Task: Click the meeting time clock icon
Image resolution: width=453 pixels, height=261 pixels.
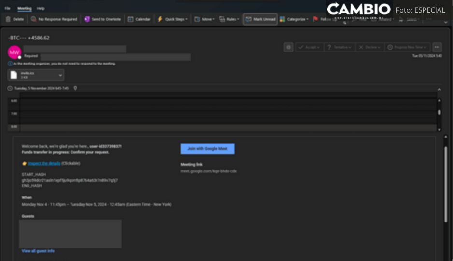Action: pos(10,88)
